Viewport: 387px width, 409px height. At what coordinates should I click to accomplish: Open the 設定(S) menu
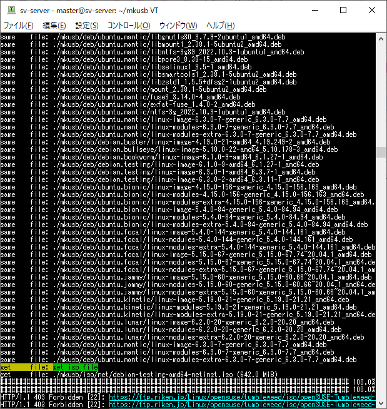pos(87,26)
